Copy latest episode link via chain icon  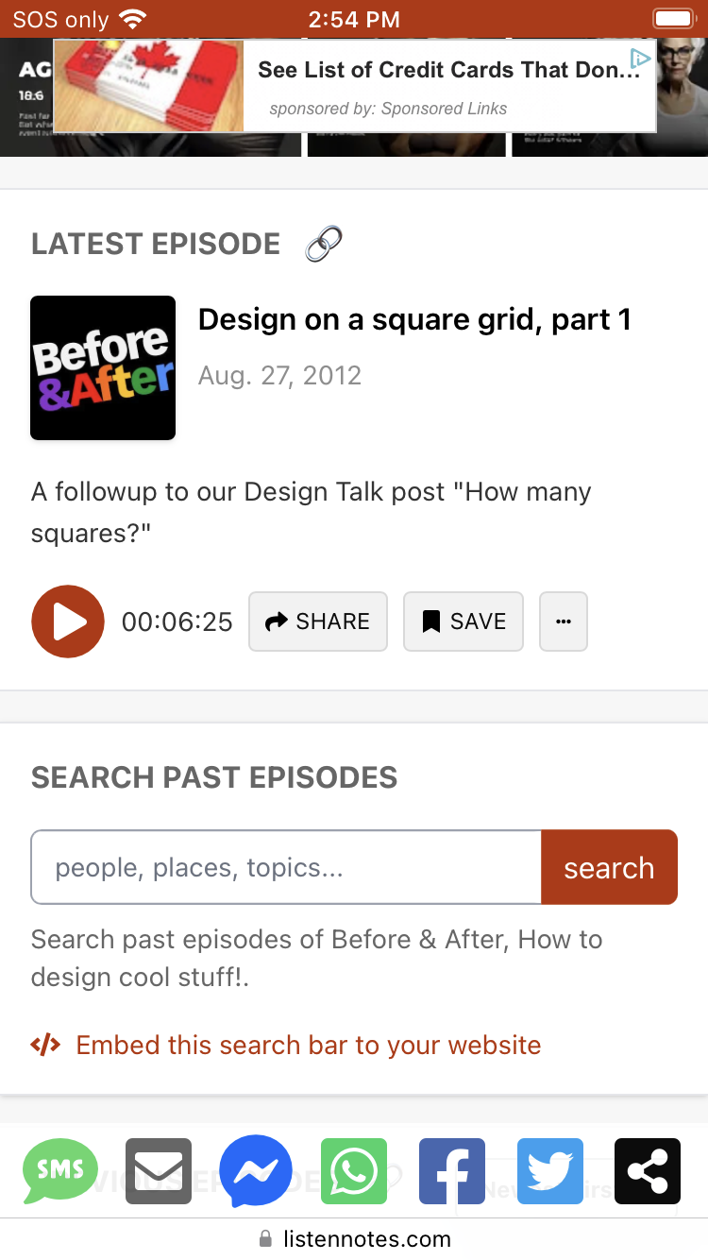[324, 245]
